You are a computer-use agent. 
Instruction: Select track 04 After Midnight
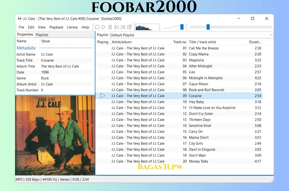(x=179, y=66)
